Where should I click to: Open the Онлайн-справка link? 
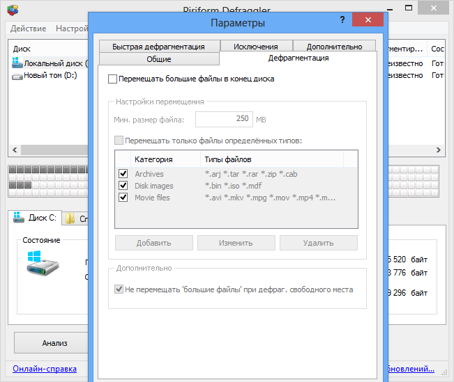(45, 369)
